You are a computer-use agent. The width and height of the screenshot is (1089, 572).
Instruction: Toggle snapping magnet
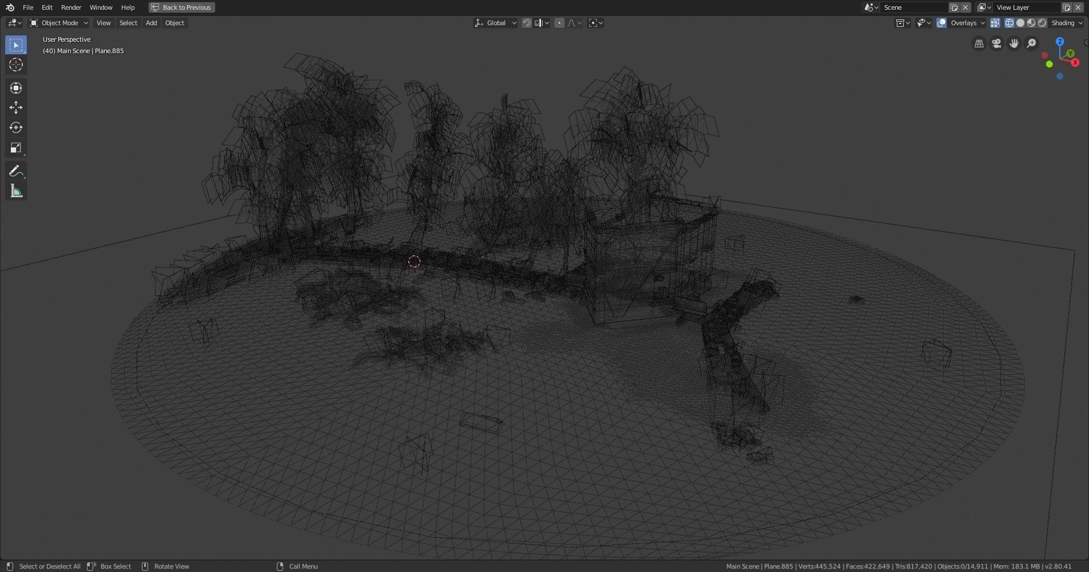tap(527, 23)
